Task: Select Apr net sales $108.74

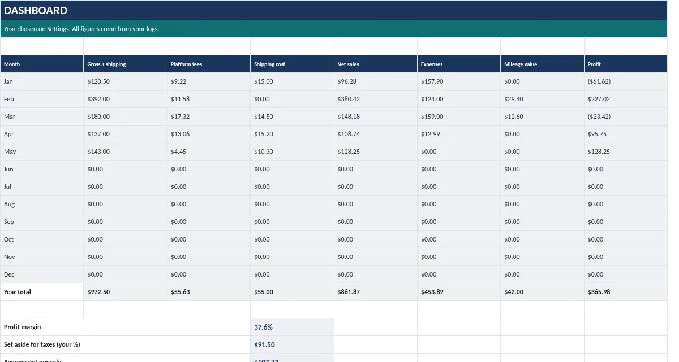Action: pos(376,134)
